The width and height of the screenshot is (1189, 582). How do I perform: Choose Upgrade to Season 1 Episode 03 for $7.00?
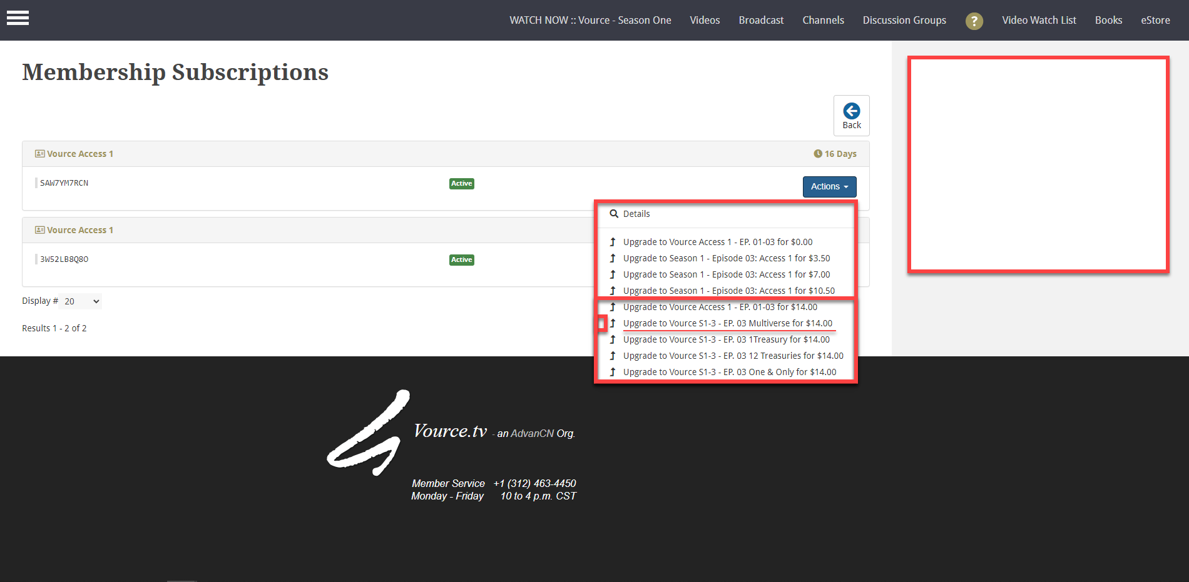point(726,274)
